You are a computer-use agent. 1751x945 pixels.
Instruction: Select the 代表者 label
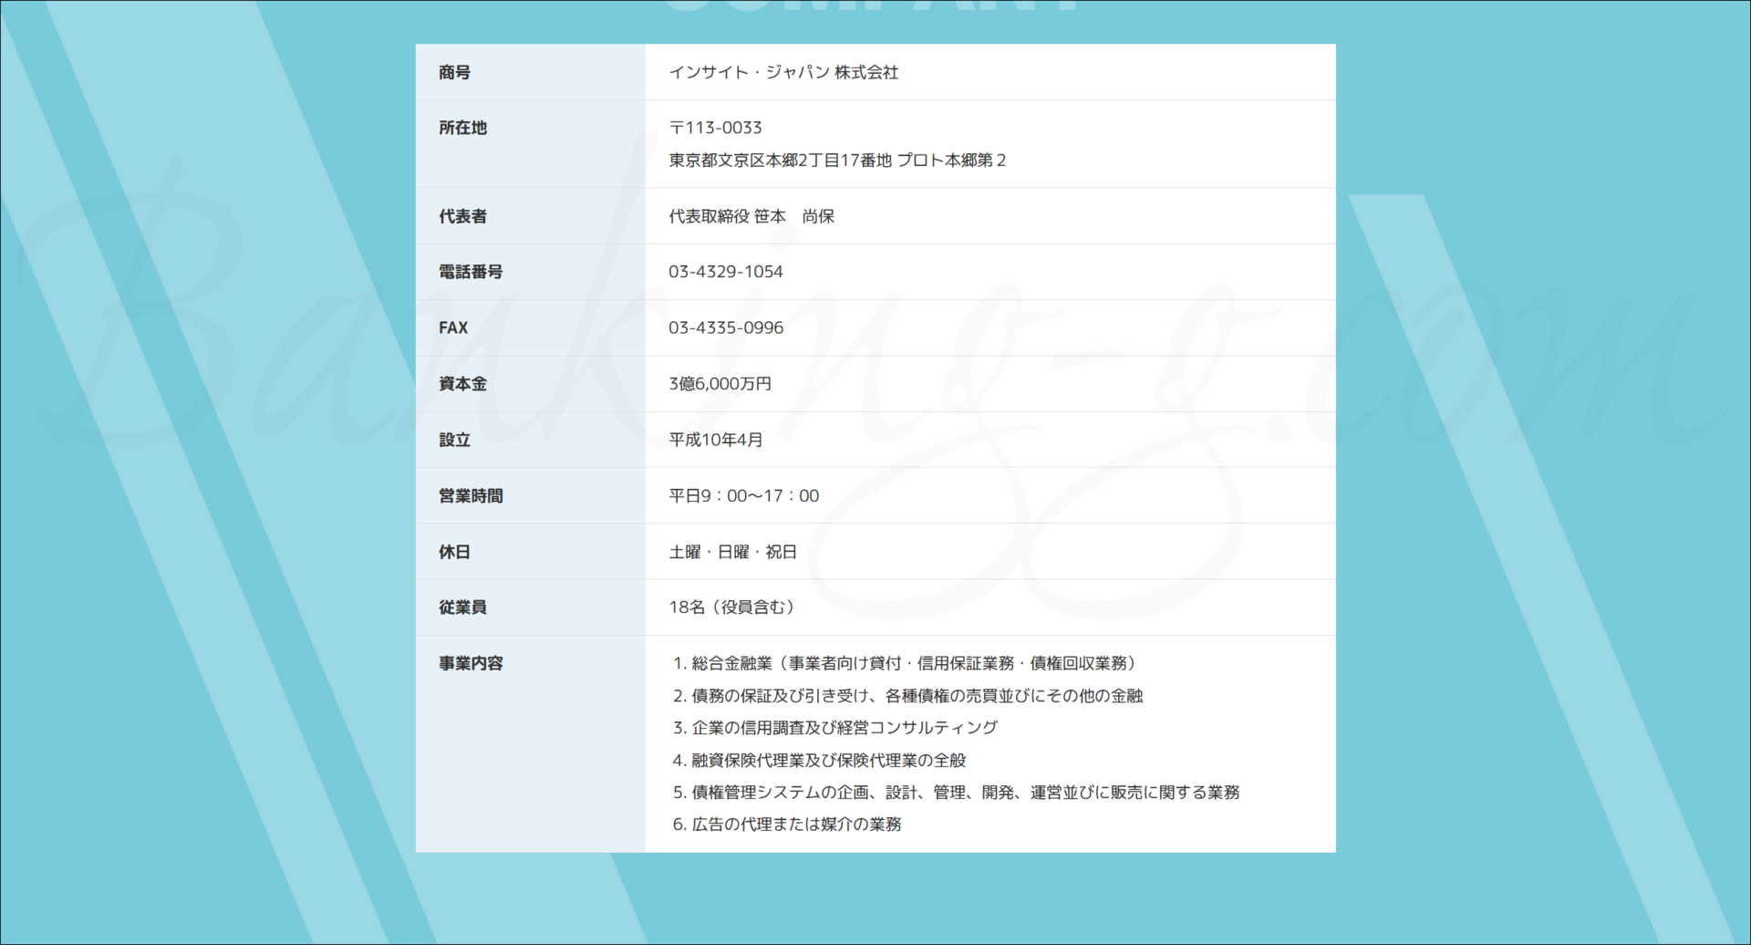coord(462,216)
